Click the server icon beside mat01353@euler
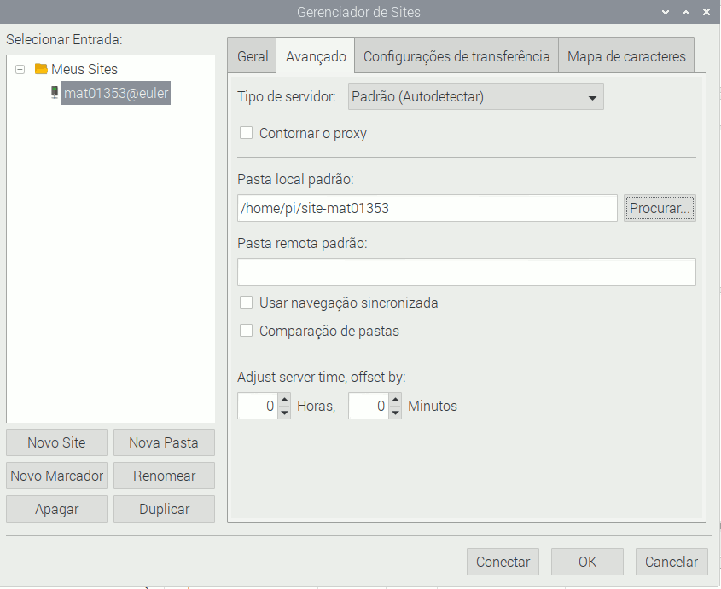The height and width of the screenshot is (589, 721). coord(55,93)
